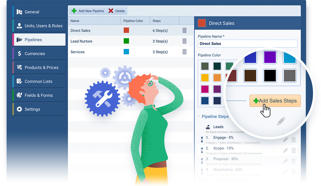321x186 pixels.
Task: Click the Delete button in the pipeline toolbar
Action: click(x=117, y=11)
